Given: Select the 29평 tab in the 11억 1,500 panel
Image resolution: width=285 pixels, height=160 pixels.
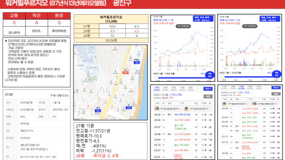Looking at the screenshot, I should (x=241, y=88).
